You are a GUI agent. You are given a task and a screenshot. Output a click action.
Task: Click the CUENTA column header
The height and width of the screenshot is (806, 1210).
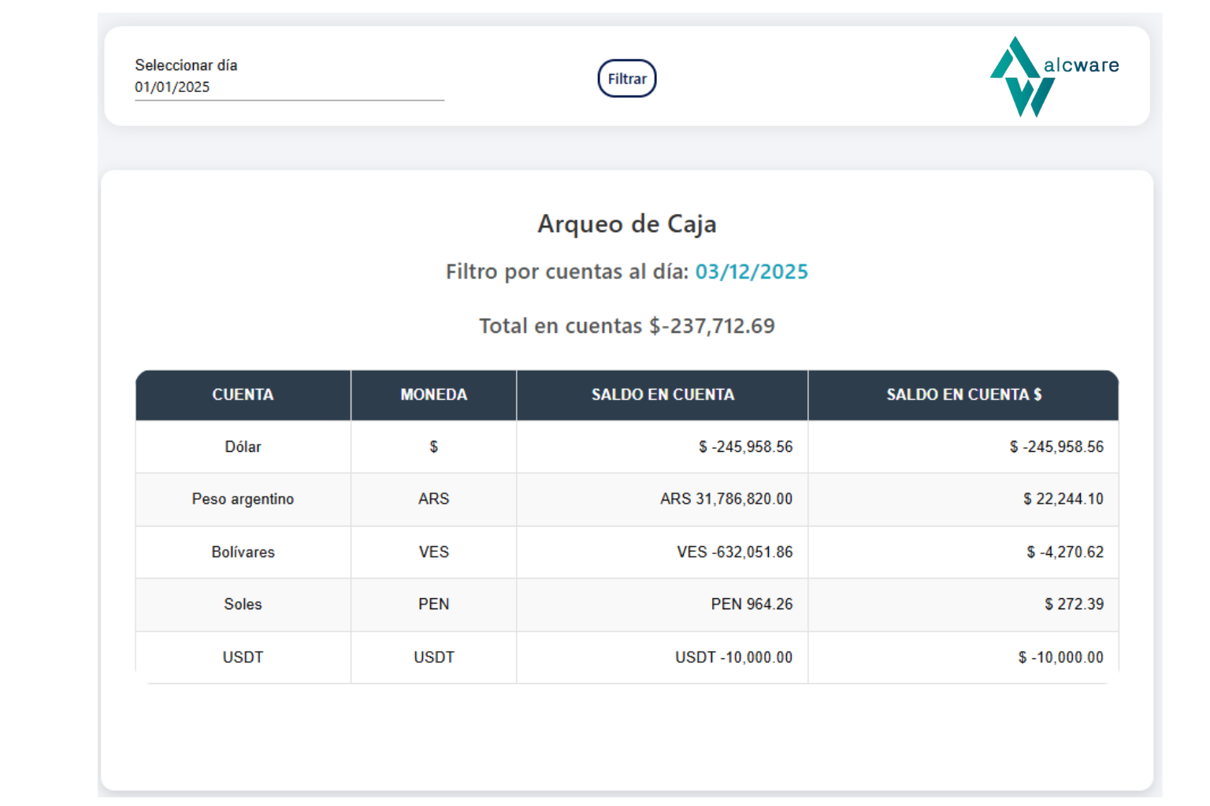click(243, 395)
